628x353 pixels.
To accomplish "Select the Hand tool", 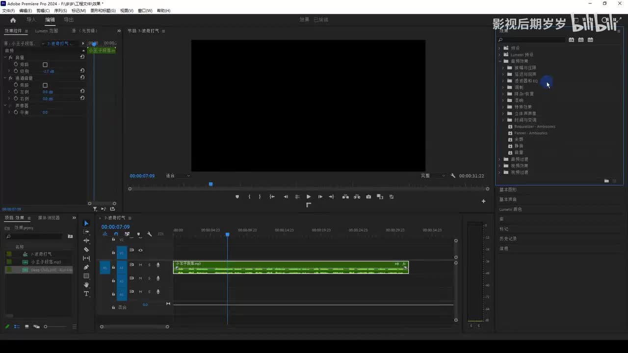I will click(x=86, y=285).
